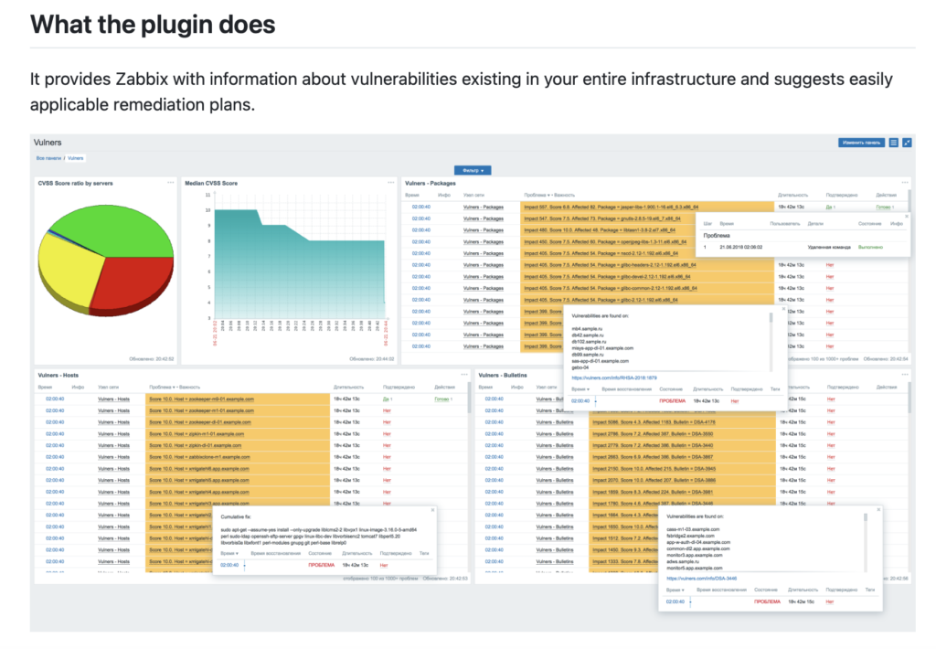Click Длительность column header in Packages table
The image size is (936, 649).
click(792, 196)
